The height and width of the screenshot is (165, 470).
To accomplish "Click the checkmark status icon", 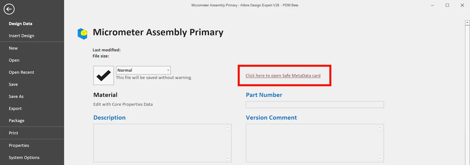I will (103, 75).
